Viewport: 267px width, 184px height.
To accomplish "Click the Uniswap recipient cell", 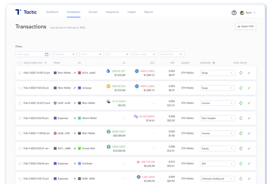I will 85,88.
